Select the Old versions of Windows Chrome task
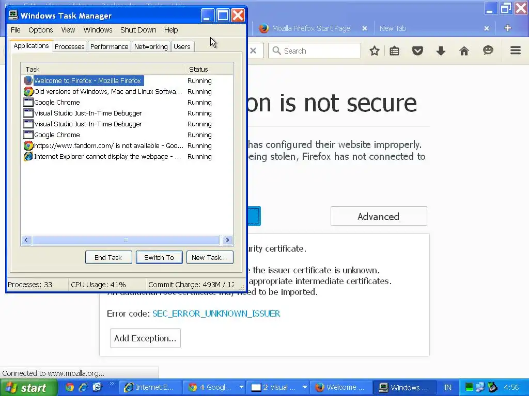The image size is (529, 396). [x=127, y=92]
